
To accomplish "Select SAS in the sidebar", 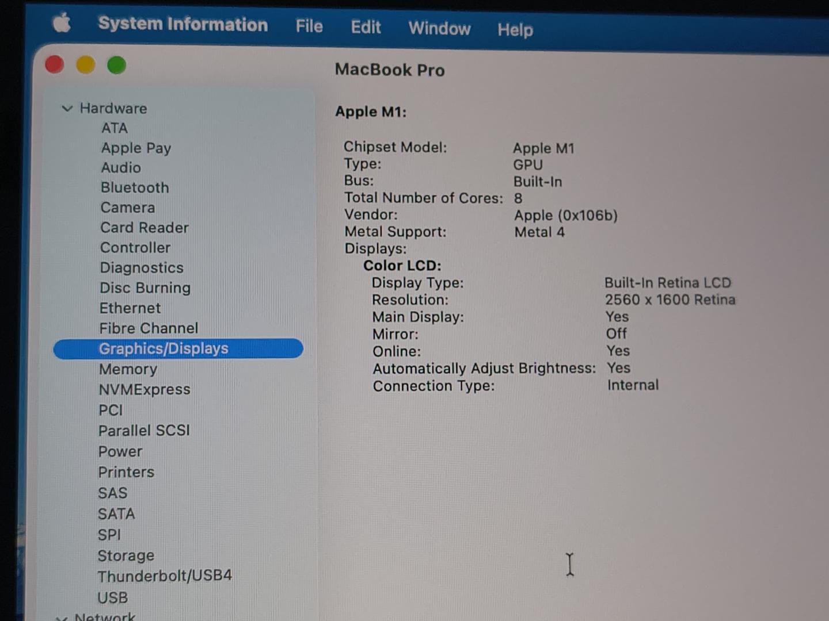I will click(x=112, y=493).
